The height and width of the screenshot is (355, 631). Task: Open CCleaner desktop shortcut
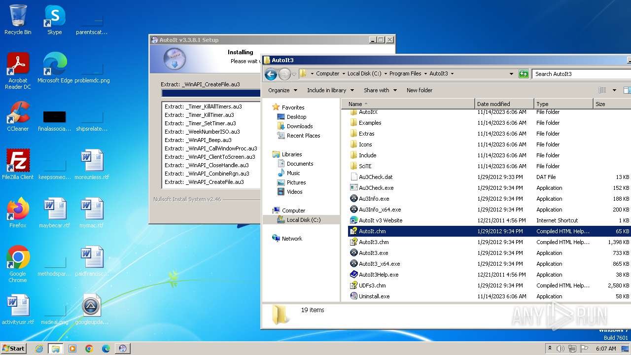[18, 116]
